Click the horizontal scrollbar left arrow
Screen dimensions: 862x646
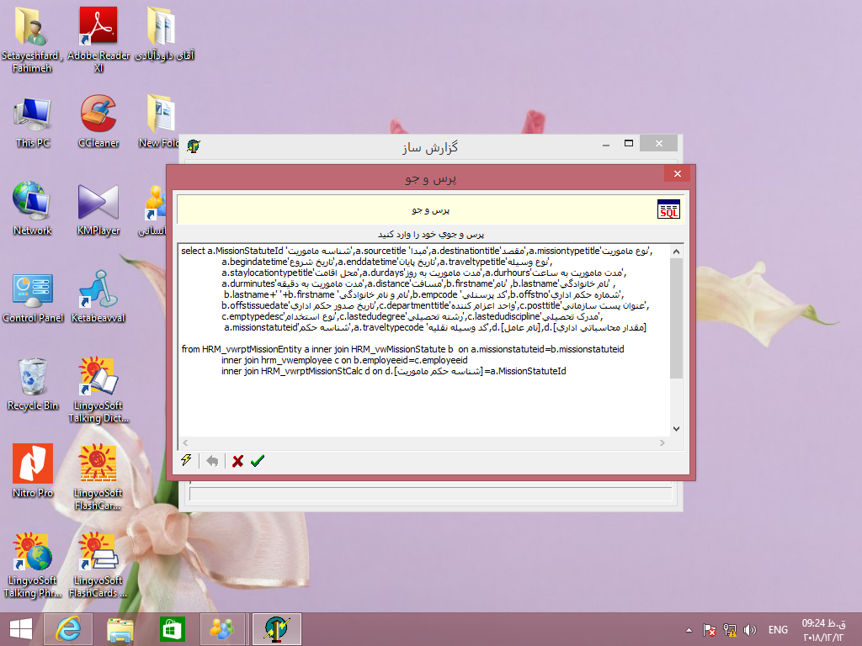[x=185, y=442]
